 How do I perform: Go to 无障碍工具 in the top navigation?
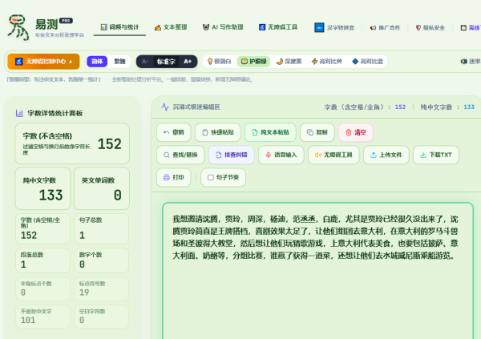click(278, 27)
